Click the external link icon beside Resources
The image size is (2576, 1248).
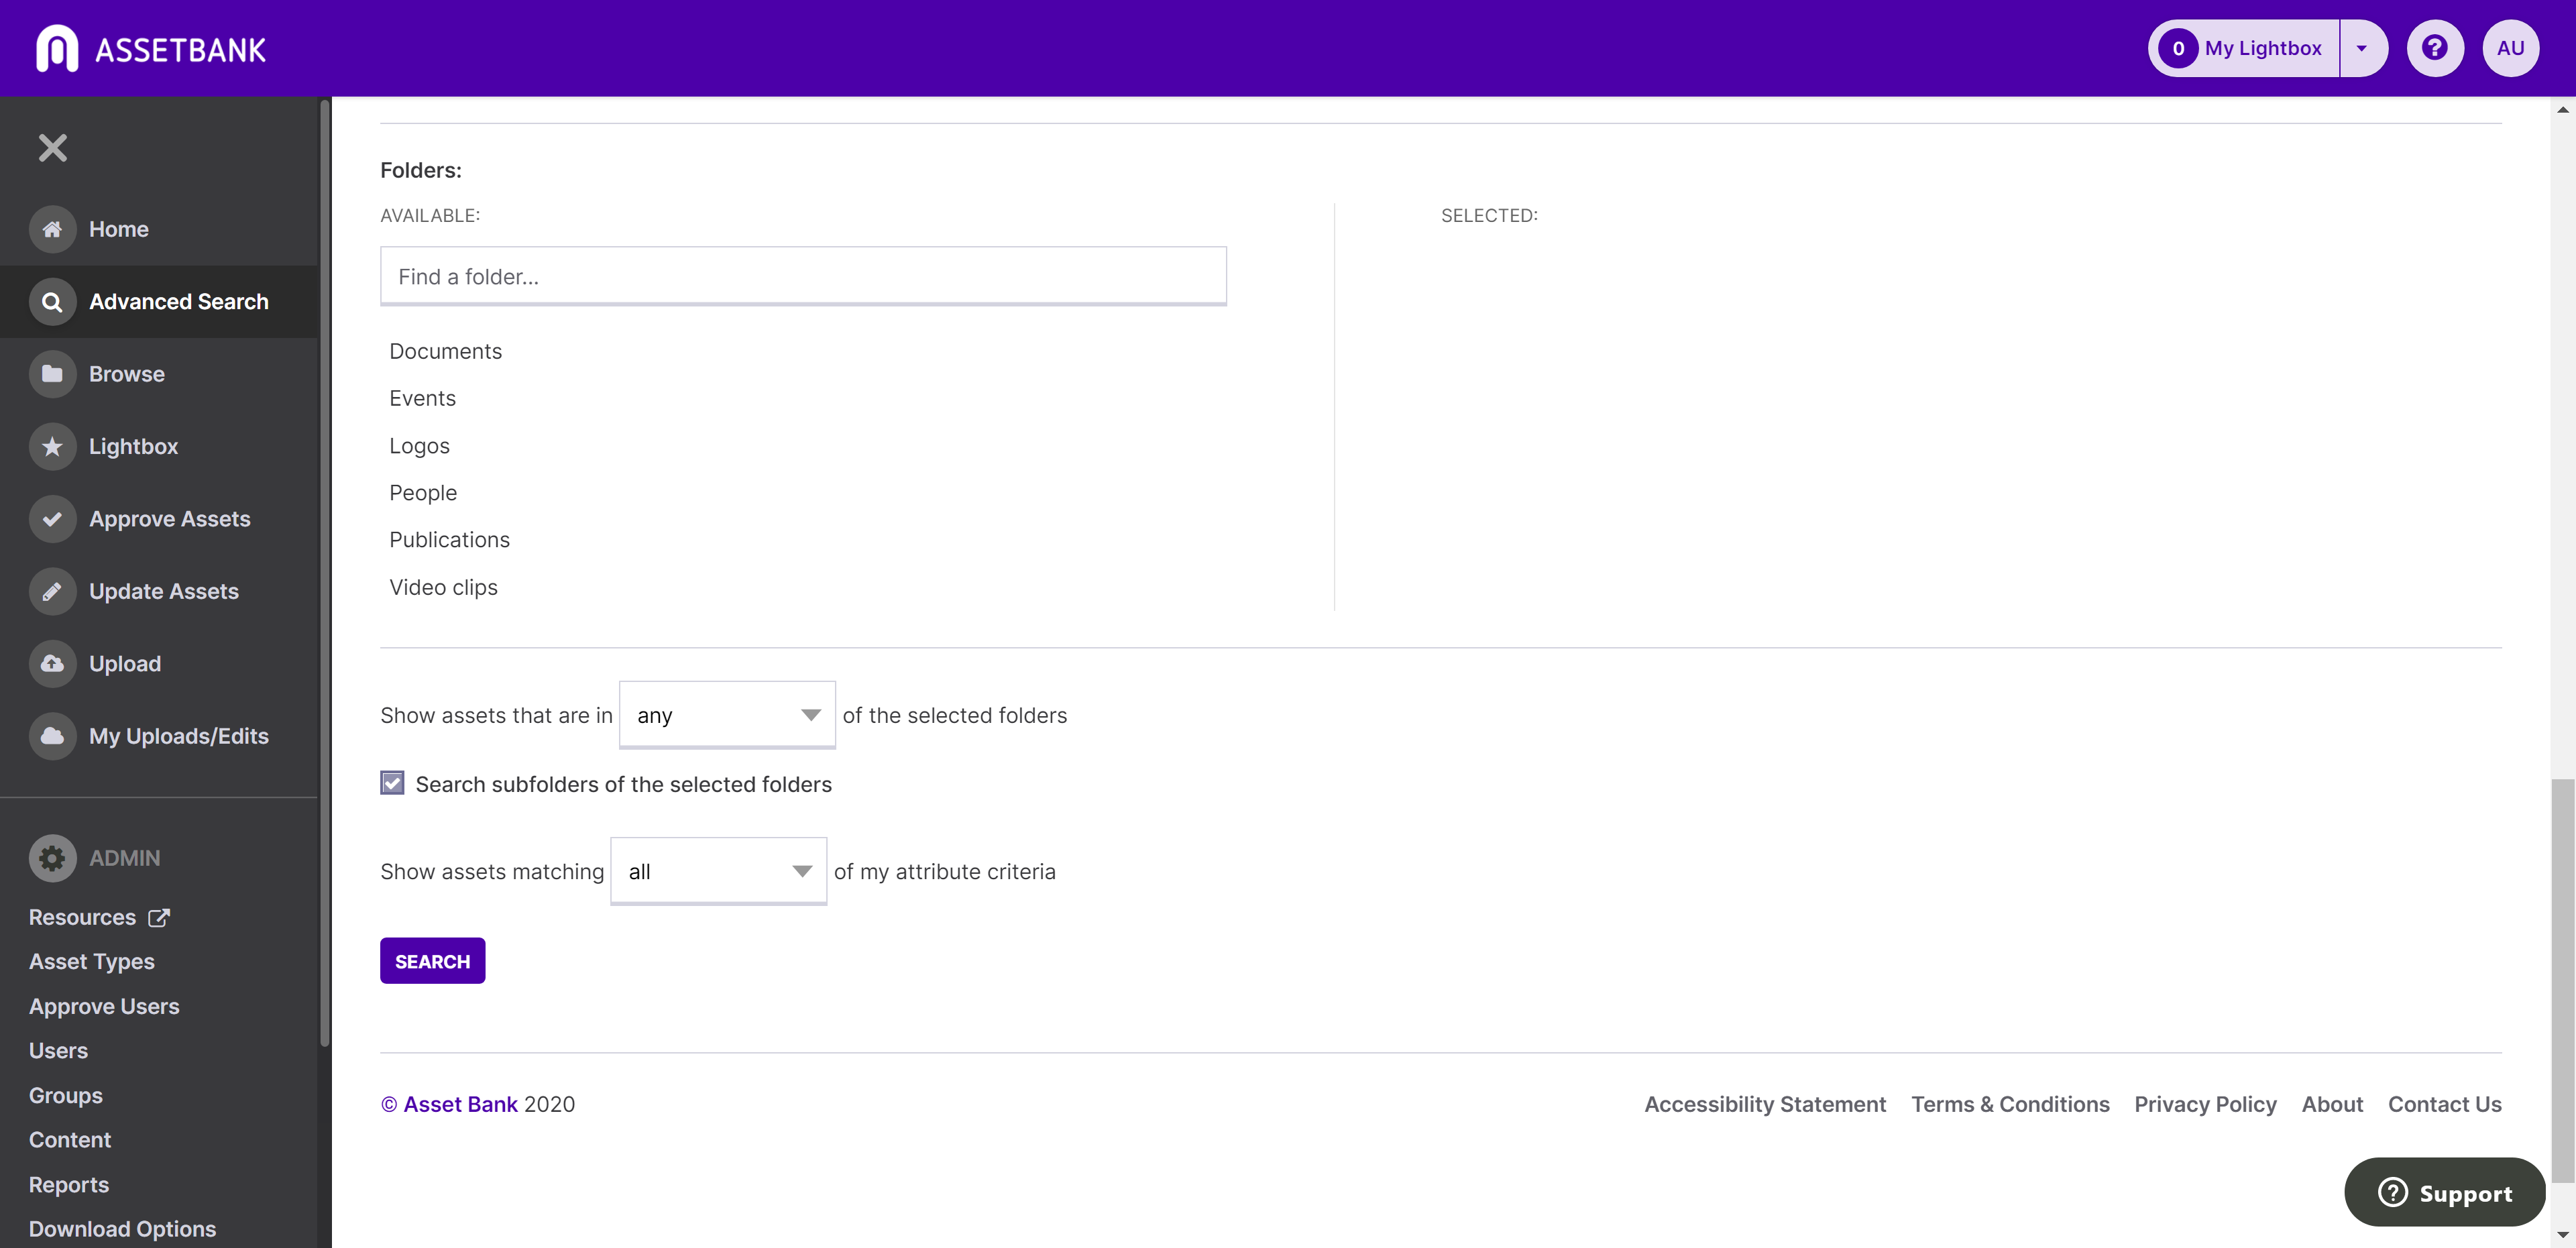coord(159,917)
